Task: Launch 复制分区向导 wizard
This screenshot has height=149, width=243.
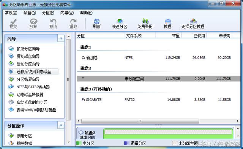Action: click(x=24, y=64)
